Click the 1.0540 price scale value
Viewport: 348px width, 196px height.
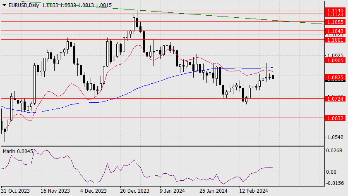click(x=335, y=137)
